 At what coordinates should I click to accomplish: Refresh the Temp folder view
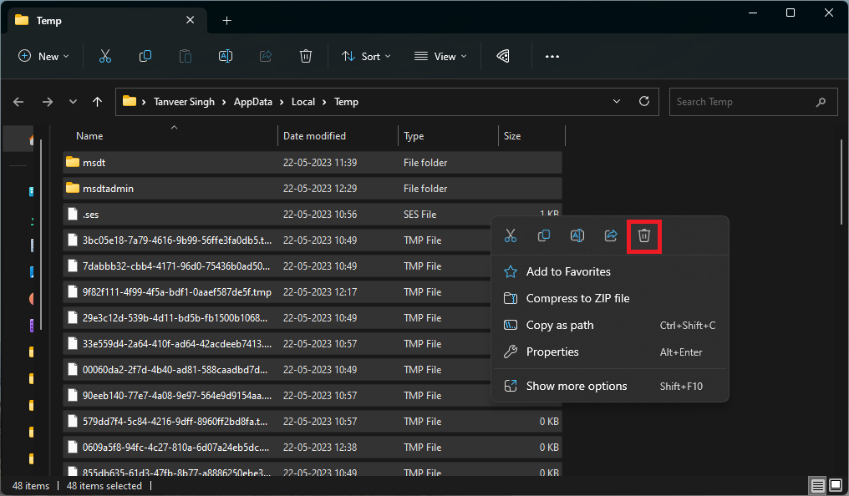point(644,102)
